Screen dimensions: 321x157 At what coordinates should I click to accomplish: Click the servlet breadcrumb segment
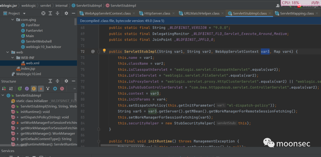(45, 6)
